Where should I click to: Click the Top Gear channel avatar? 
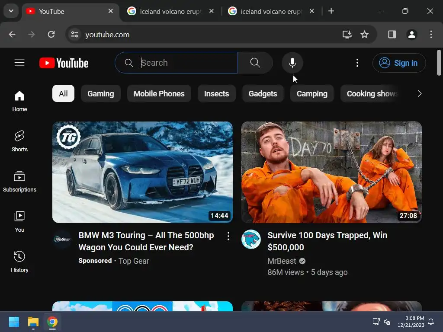click(x=62, y=239)
